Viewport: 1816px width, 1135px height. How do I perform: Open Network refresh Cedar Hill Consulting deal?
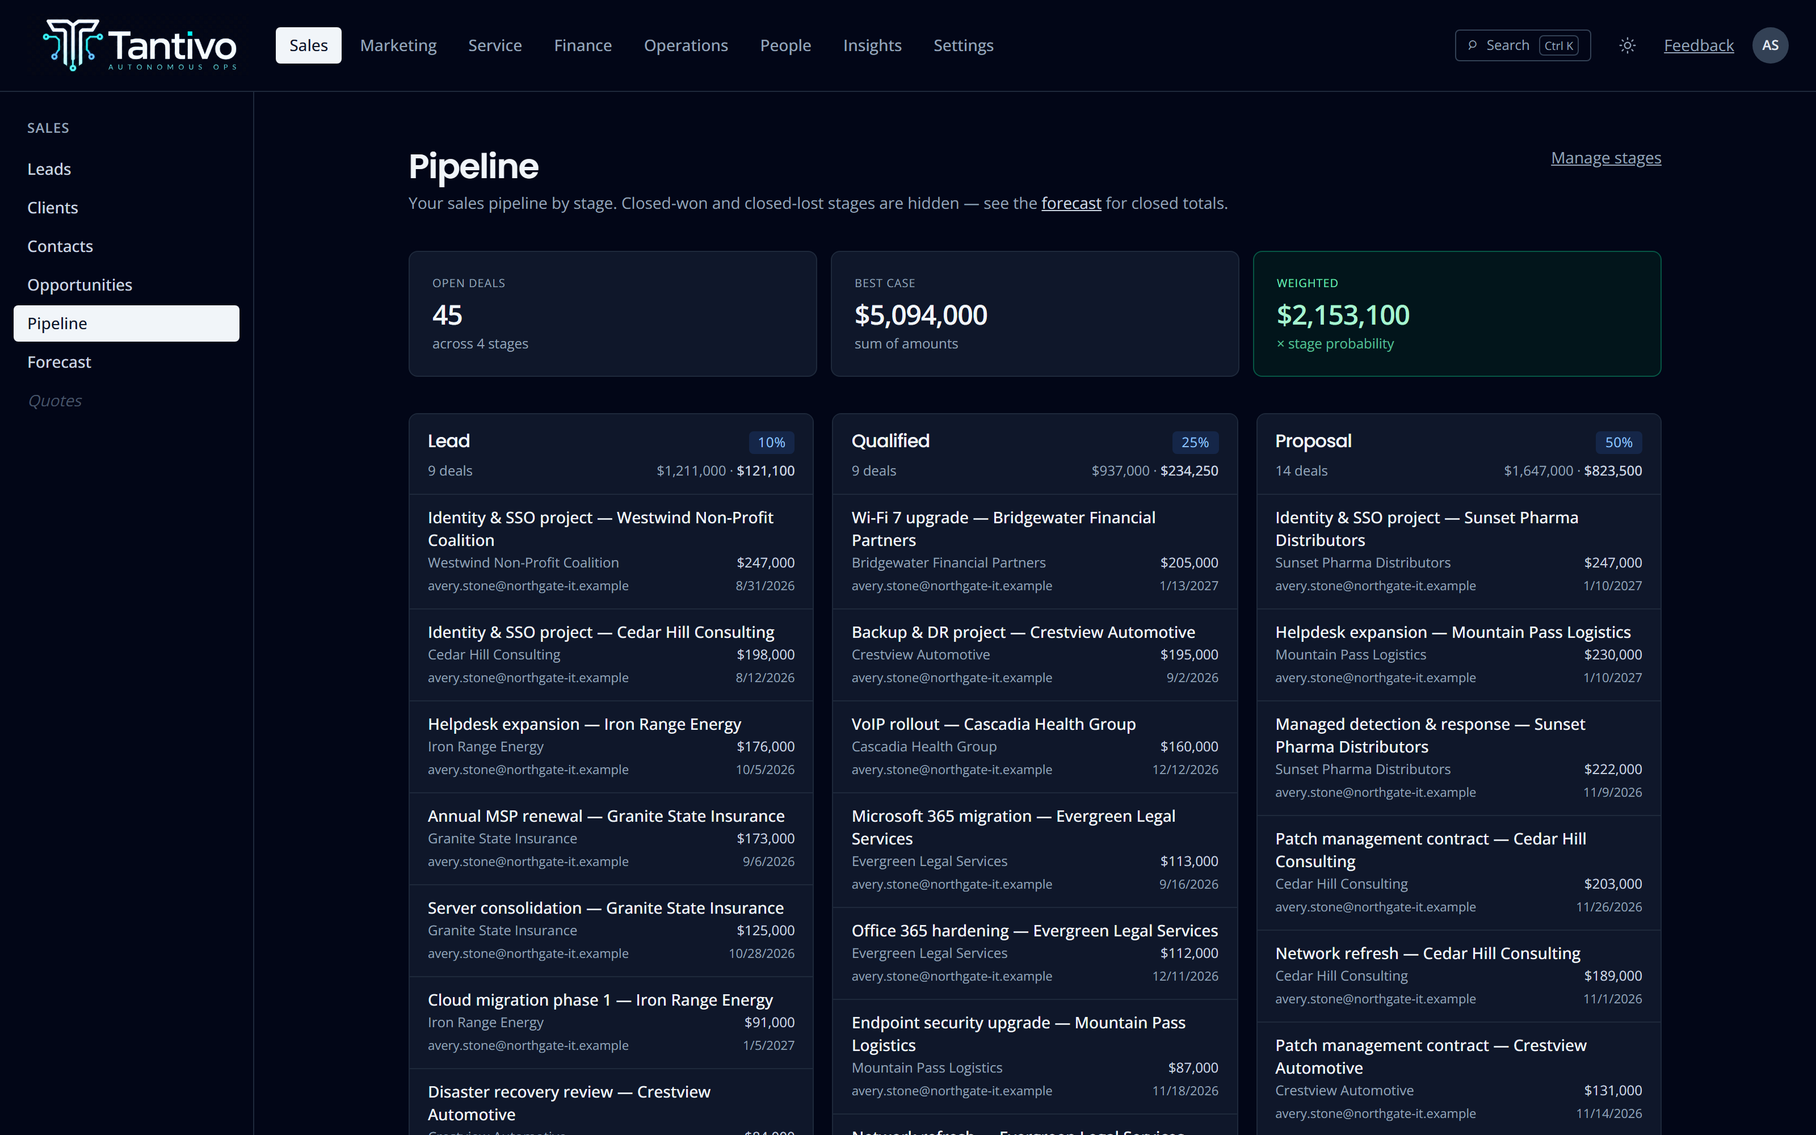[1459, 977]
